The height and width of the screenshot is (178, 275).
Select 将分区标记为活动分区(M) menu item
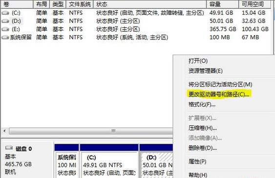click(x=220, y=84)
